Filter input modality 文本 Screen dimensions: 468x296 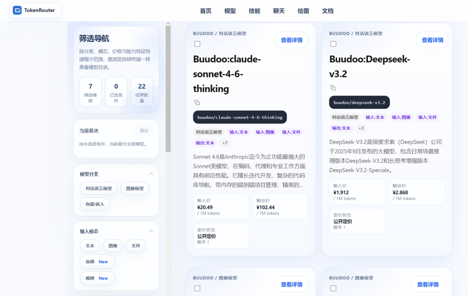coord(90,246)
